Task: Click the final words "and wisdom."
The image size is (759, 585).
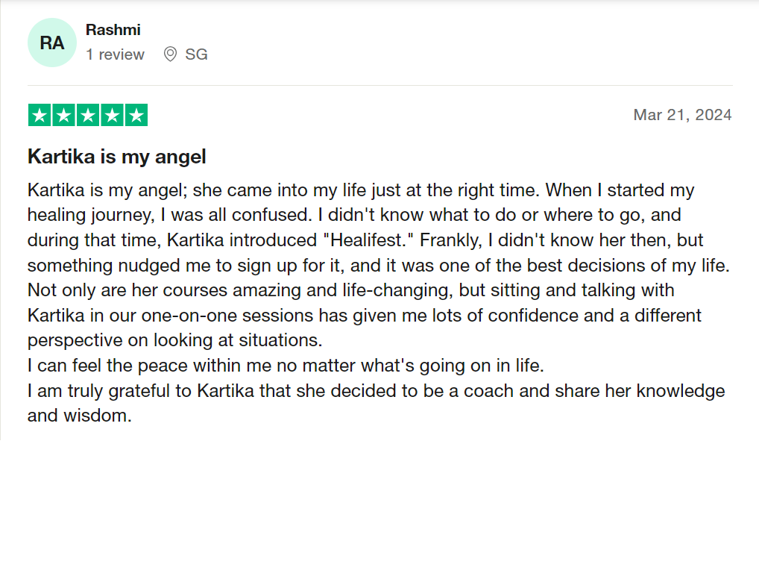Action: coord(79,416)
